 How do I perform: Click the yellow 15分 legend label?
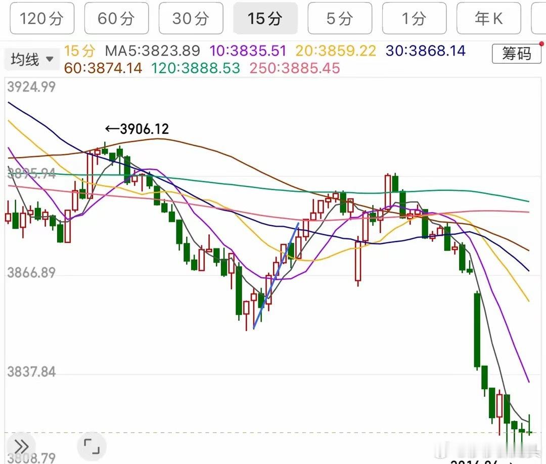pyautogui.click(x=80, y=51)
